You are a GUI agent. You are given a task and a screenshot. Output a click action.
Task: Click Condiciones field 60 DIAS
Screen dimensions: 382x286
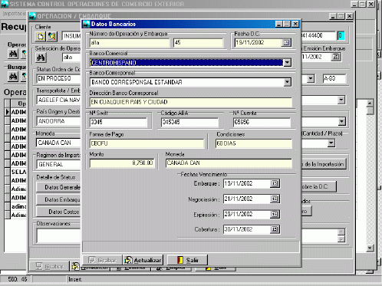pyautogui.click(x=254, y=143)
